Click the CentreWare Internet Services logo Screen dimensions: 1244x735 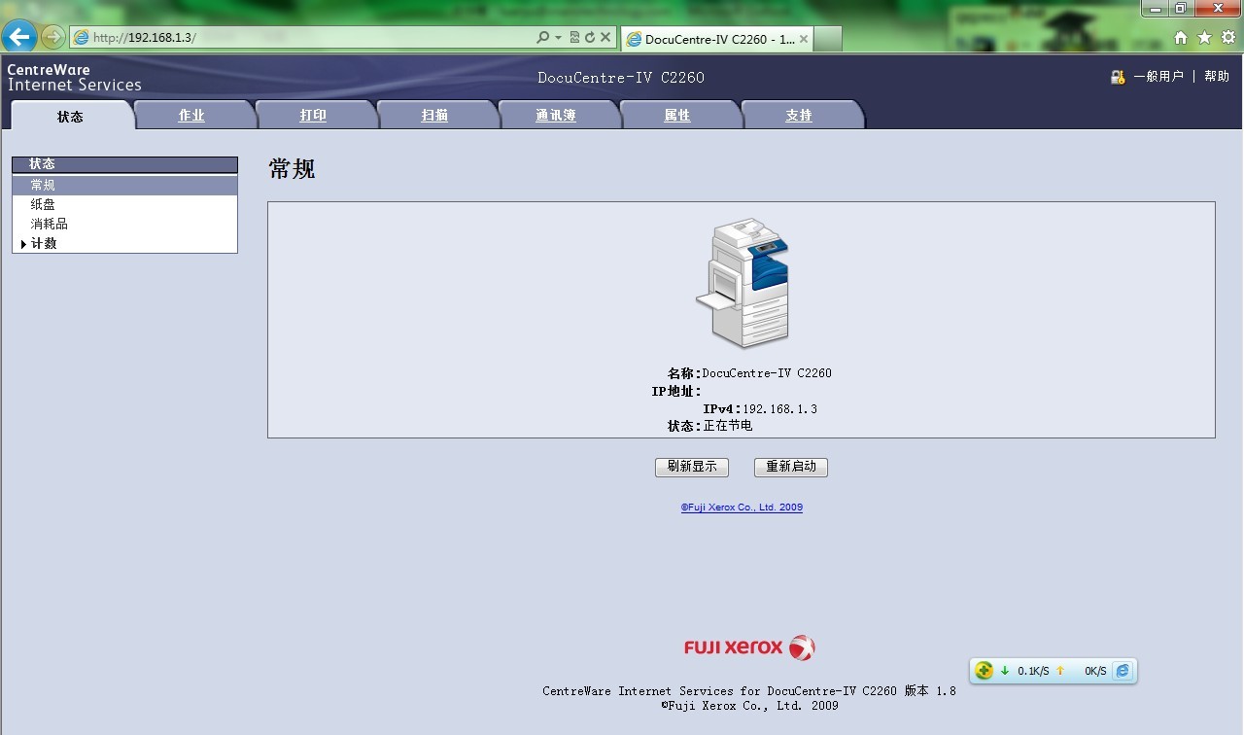pos(74,78)
